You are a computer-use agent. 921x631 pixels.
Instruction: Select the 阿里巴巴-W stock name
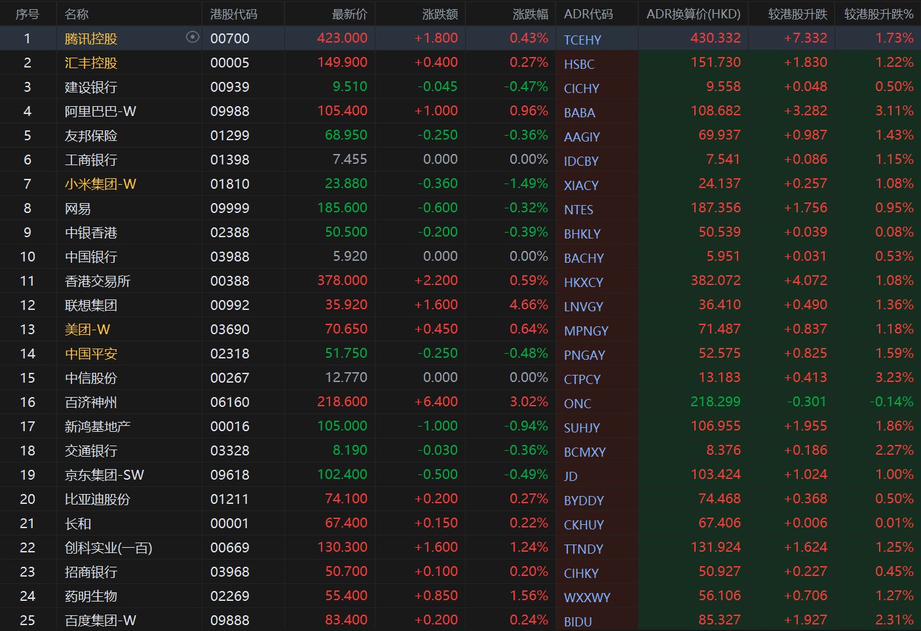100,111
